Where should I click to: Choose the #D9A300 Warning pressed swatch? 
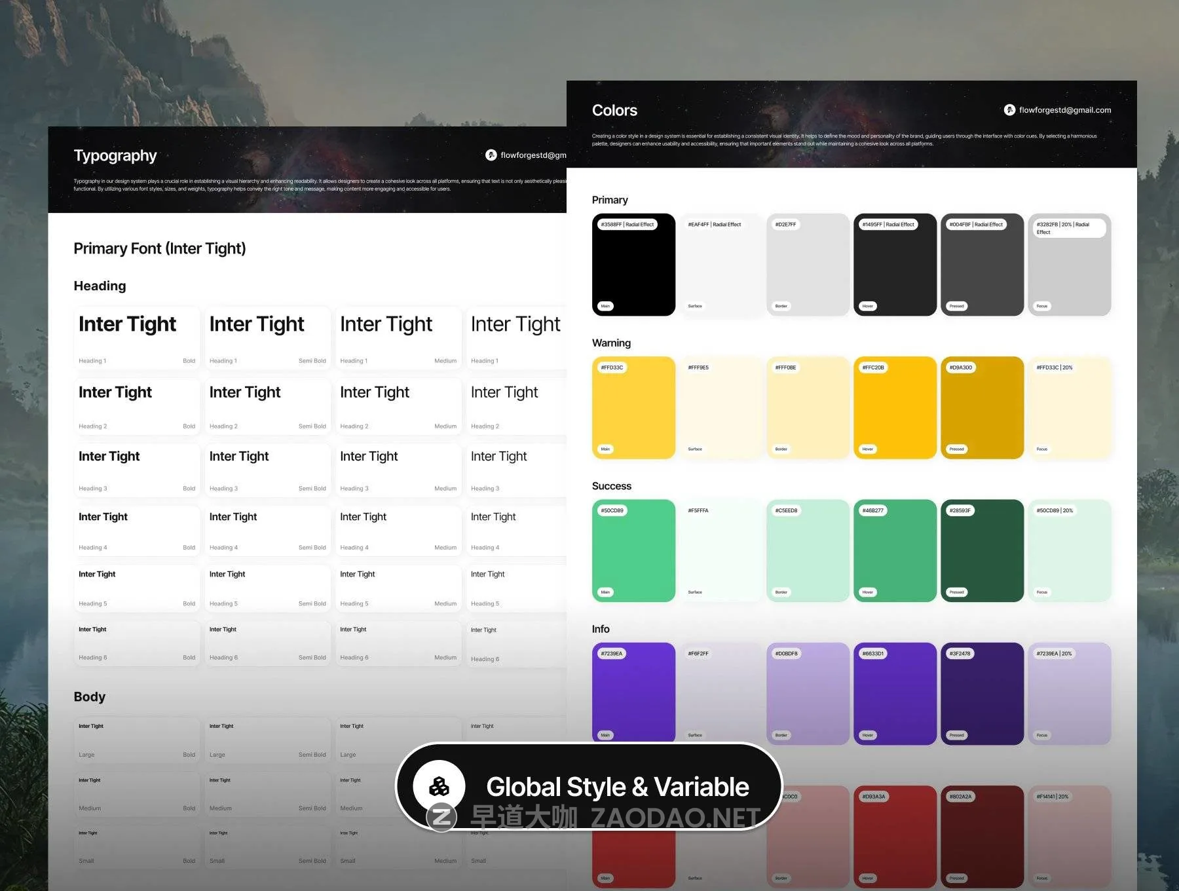(x=982, y=408)
